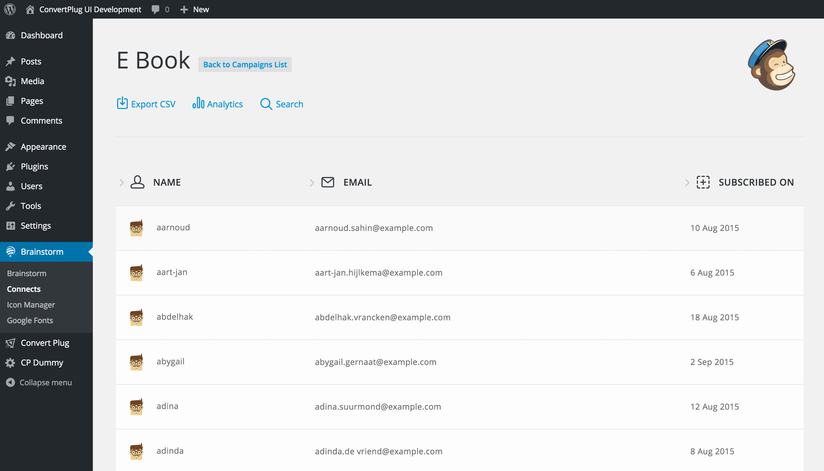This screenshot has width=824, height=471.
Task: Click the comments bubble icon in admin bar
Action: (156, 9)
